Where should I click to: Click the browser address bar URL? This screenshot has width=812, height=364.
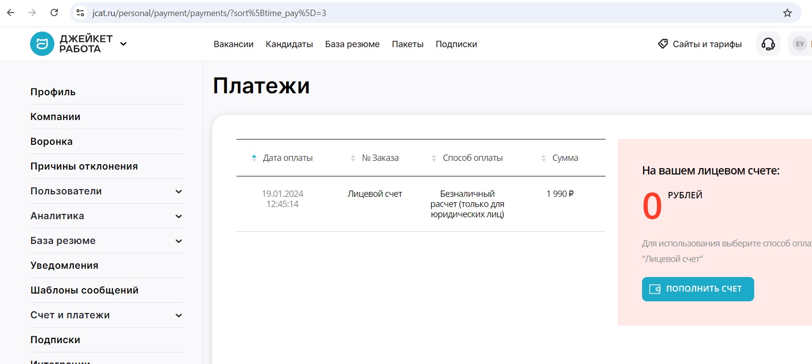click(209, 13)
